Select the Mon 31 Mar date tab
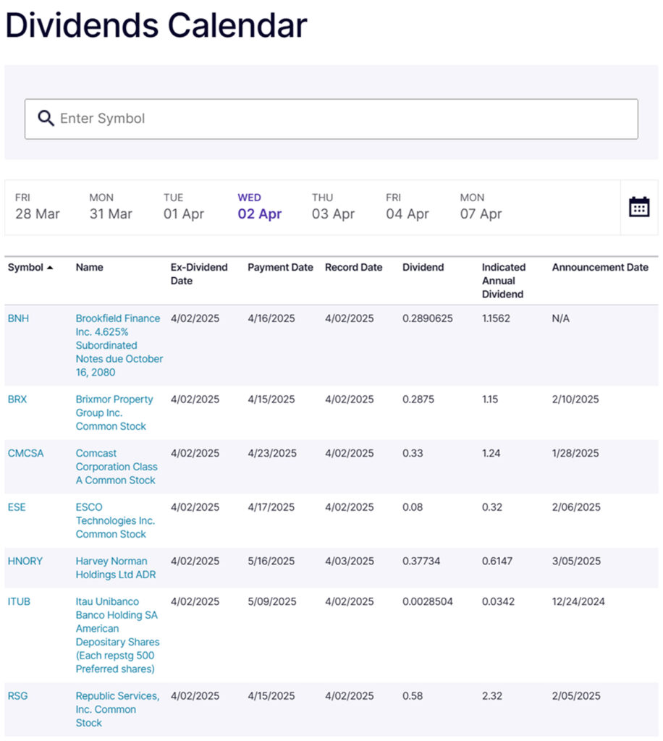663x741 pixels. tap(111, 207)
